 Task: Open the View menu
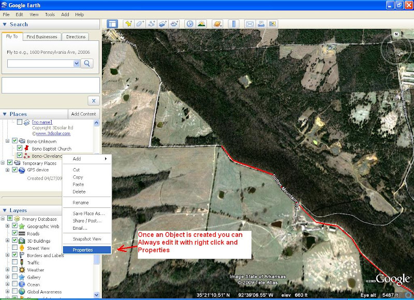point(34,14)
